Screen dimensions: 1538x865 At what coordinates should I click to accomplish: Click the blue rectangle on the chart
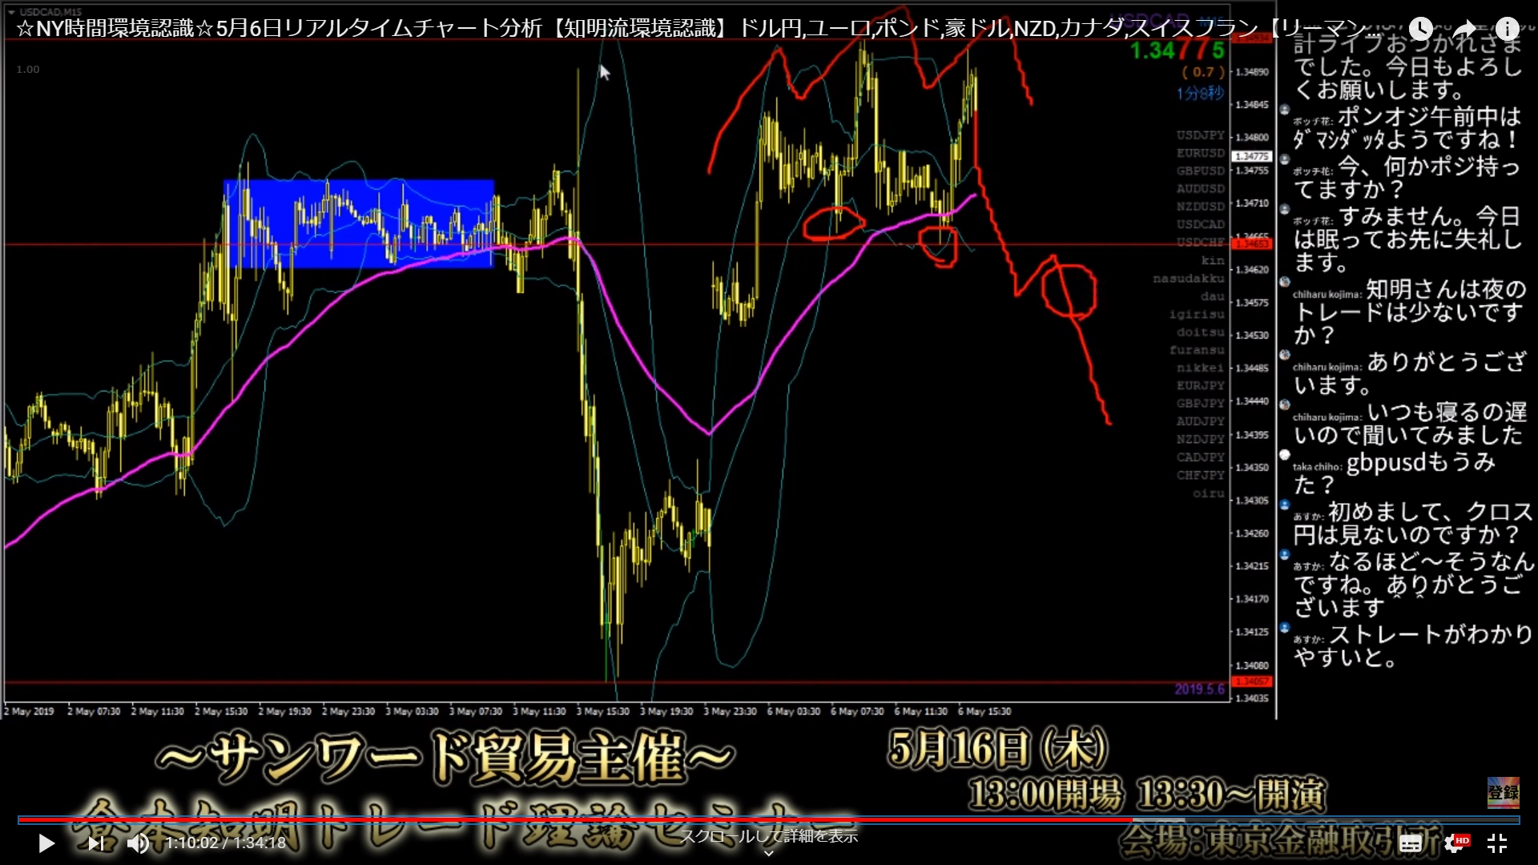(x=359, y=223)
